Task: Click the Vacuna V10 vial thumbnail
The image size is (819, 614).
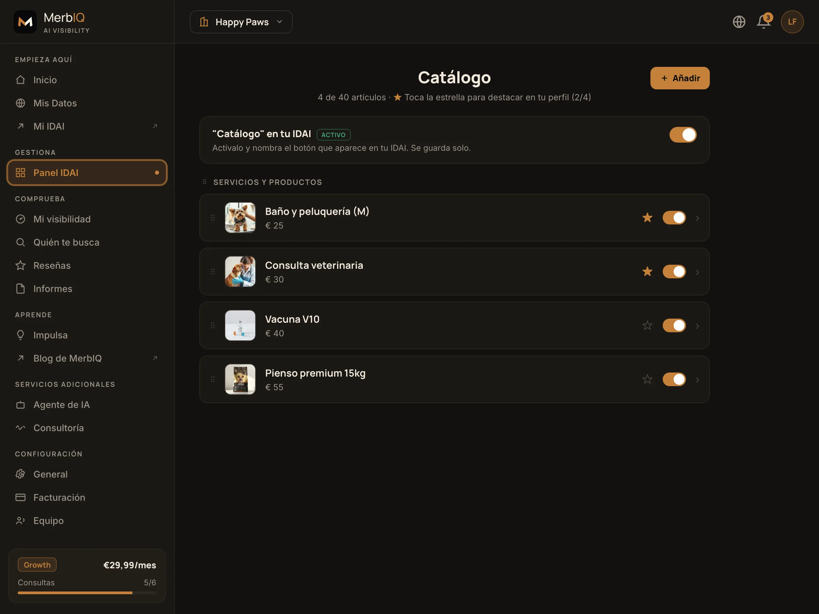Action: pos(240,325)
